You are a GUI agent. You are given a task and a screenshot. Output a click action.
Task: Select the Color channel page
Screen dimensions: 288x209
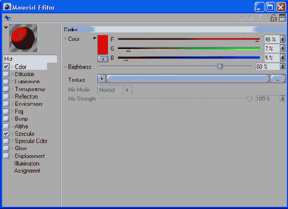pos(21,66)
